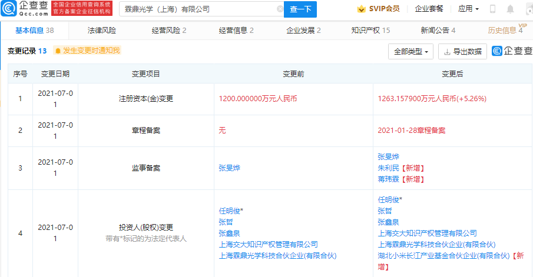
Task: Open 湖北小米长江产业基金合伙企业 link
Action: click(443, 256)
